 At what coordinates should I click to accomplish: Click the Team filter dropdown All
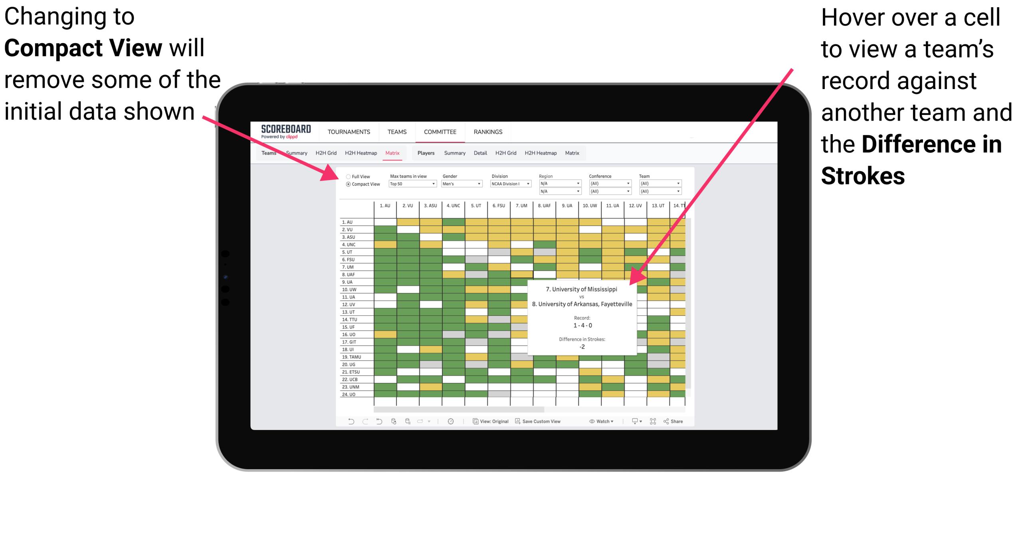pos(661,183)
